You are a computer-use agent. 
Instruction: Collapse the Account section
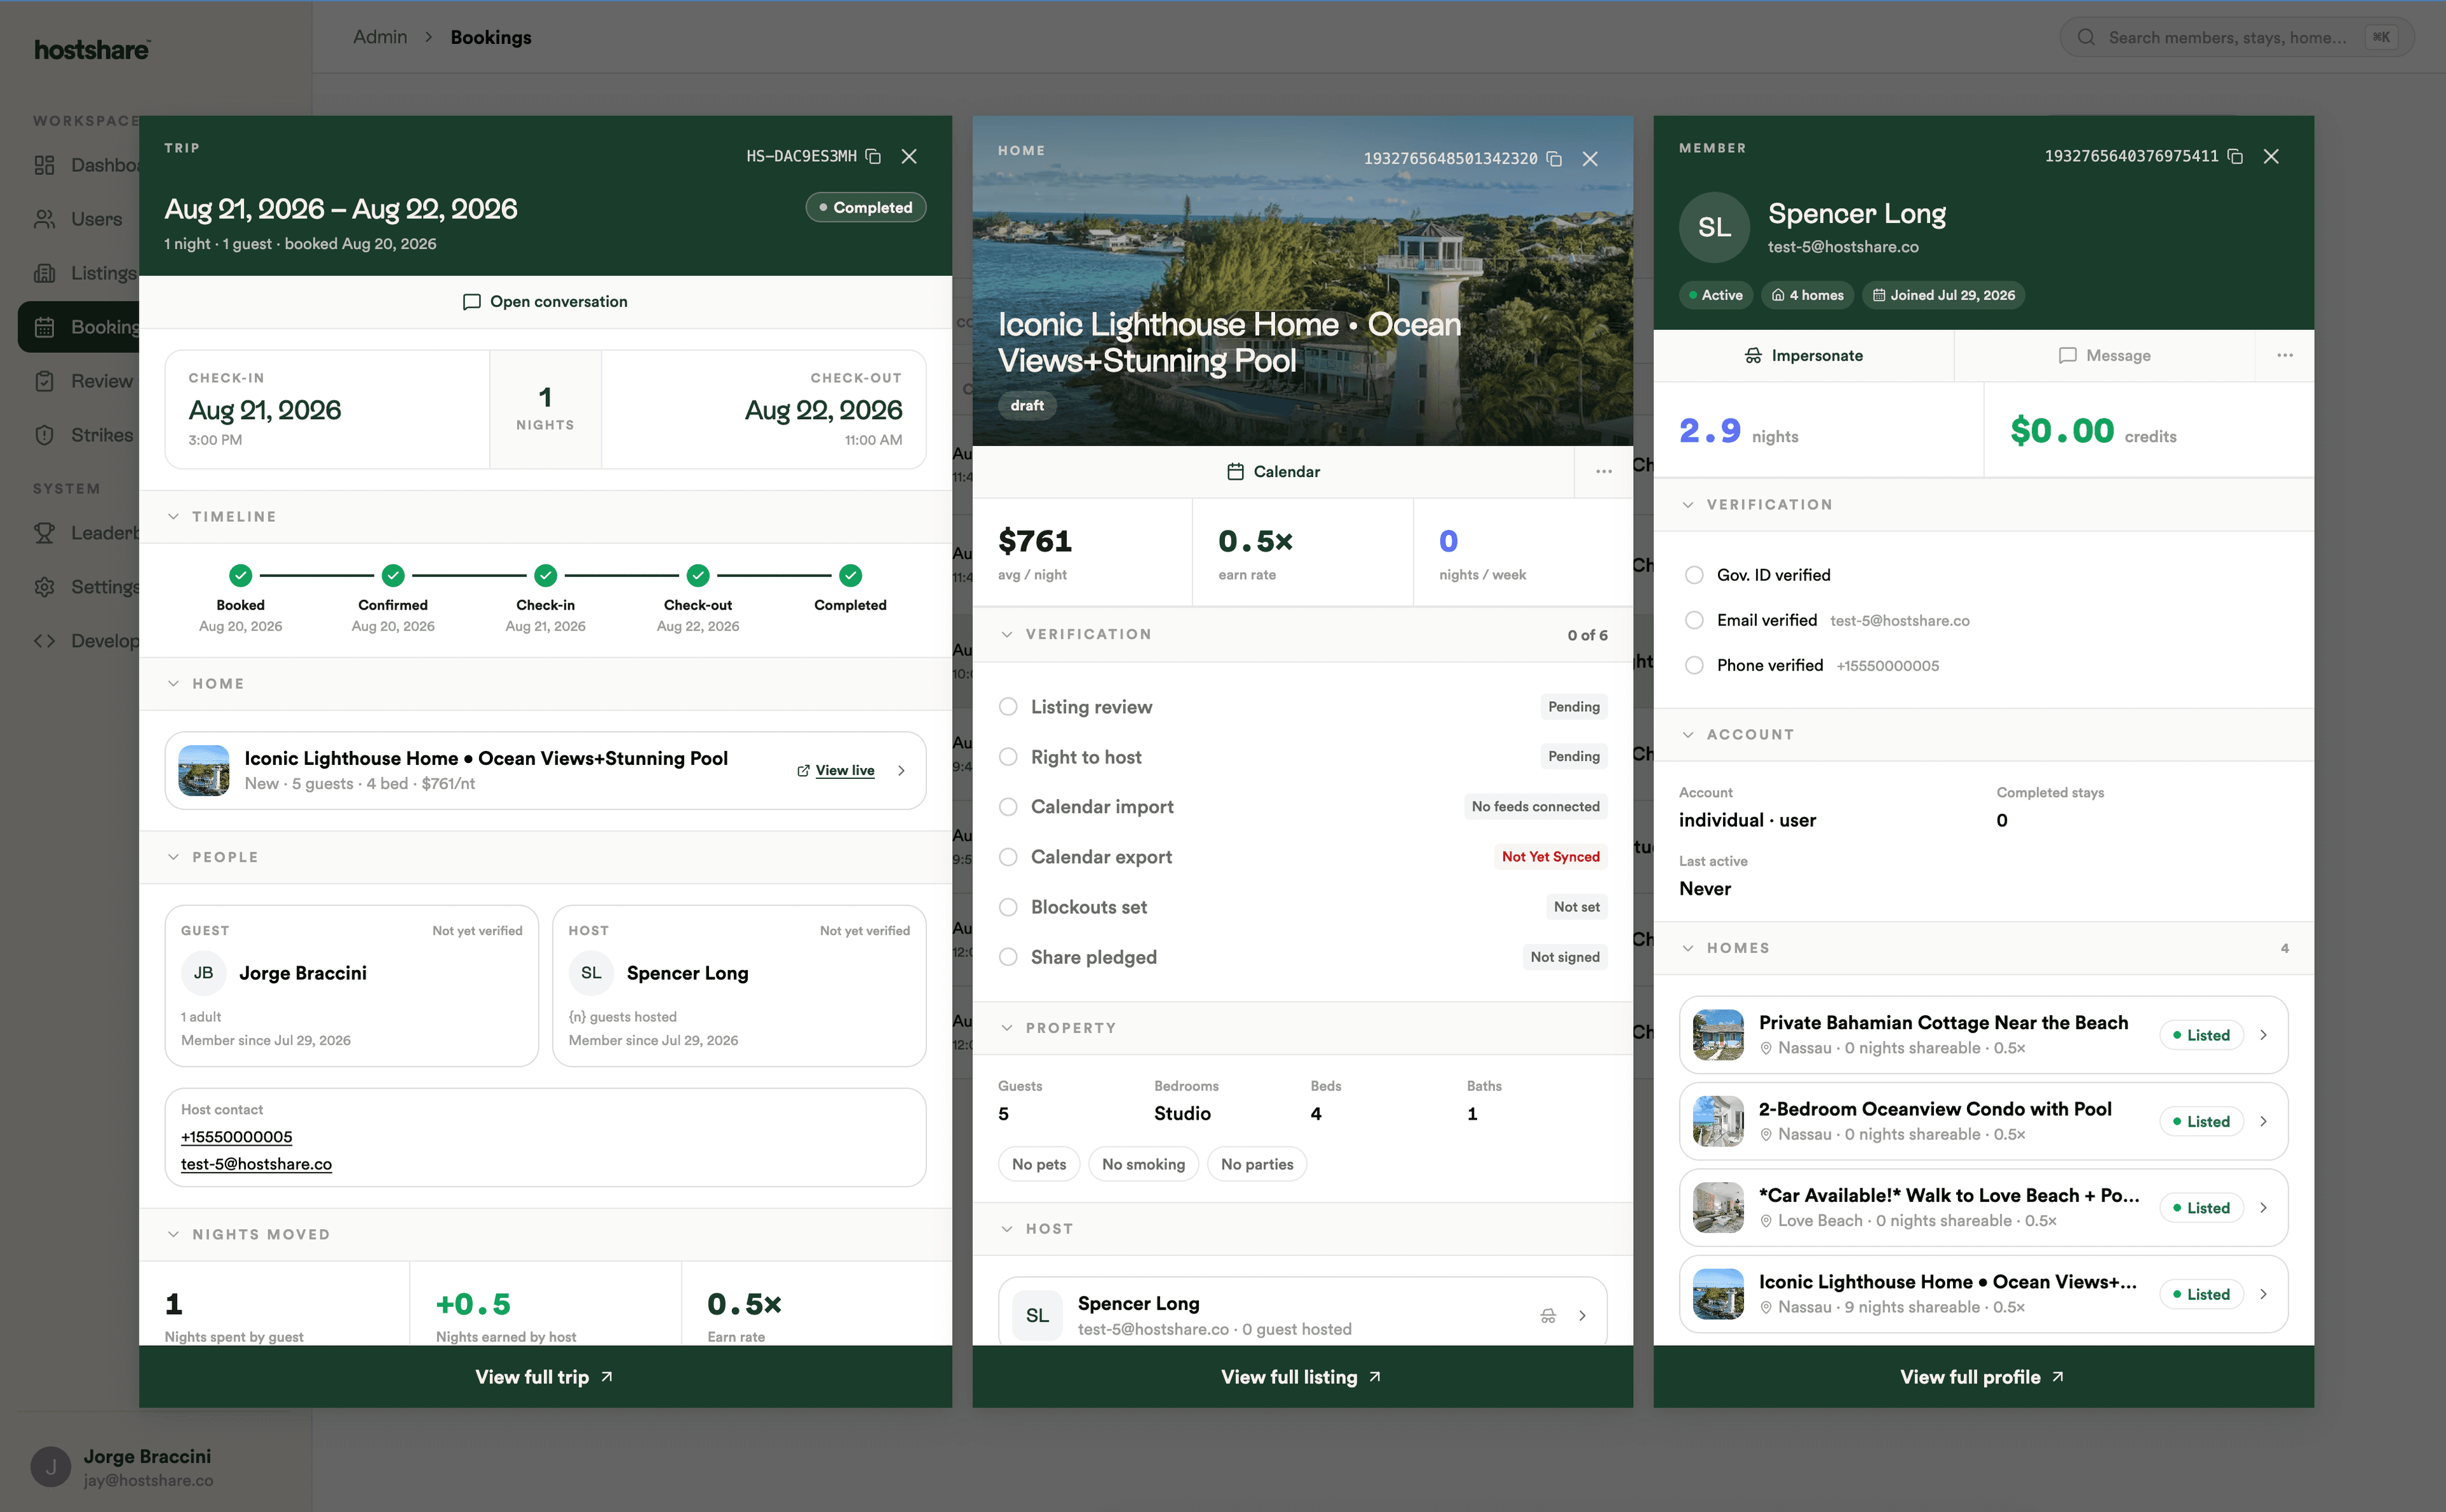(1983, 735)
